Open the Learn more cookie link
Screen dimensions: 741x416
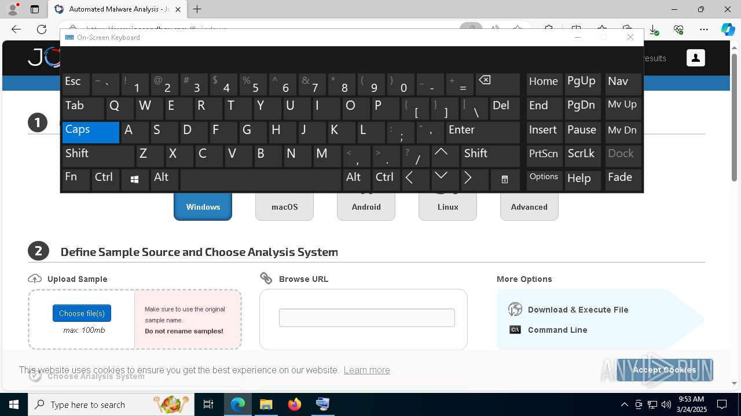(x=366, y=370)
